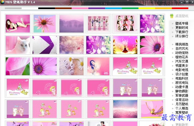Select the anime girl with sunflowers wallpaper

coord(125,45)
